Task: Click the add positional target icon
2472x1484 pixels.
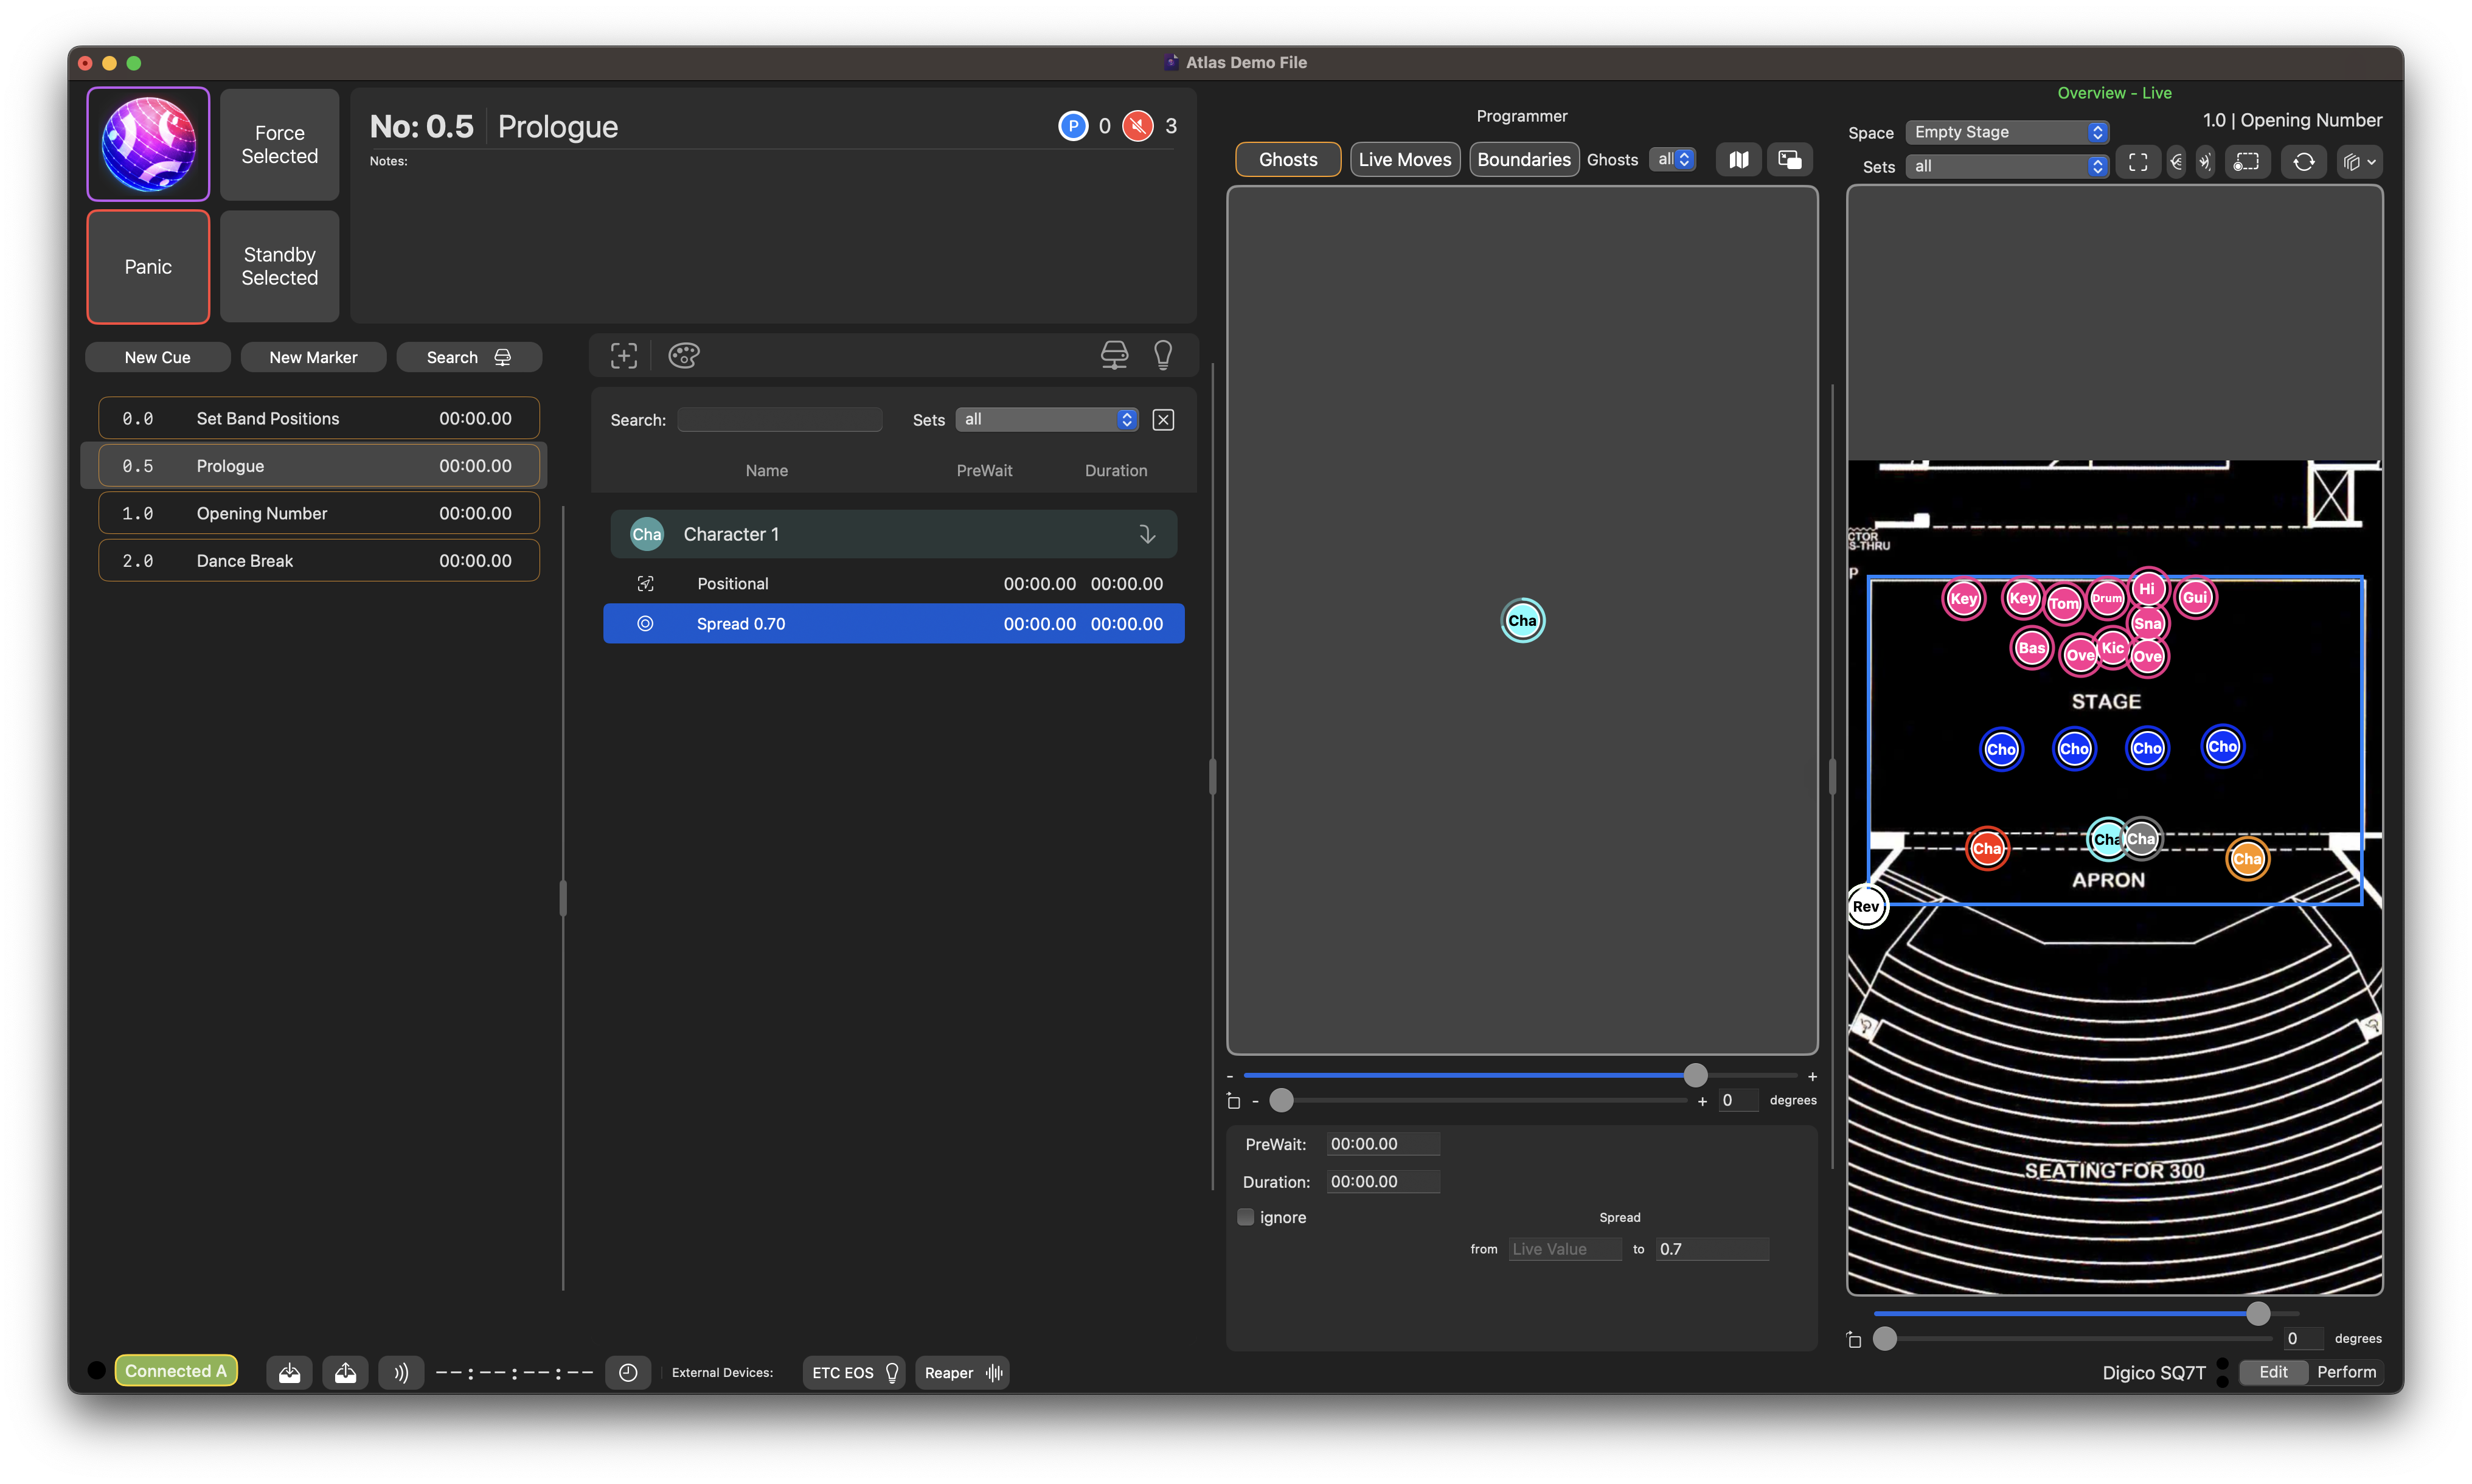Action: (624, 355)
